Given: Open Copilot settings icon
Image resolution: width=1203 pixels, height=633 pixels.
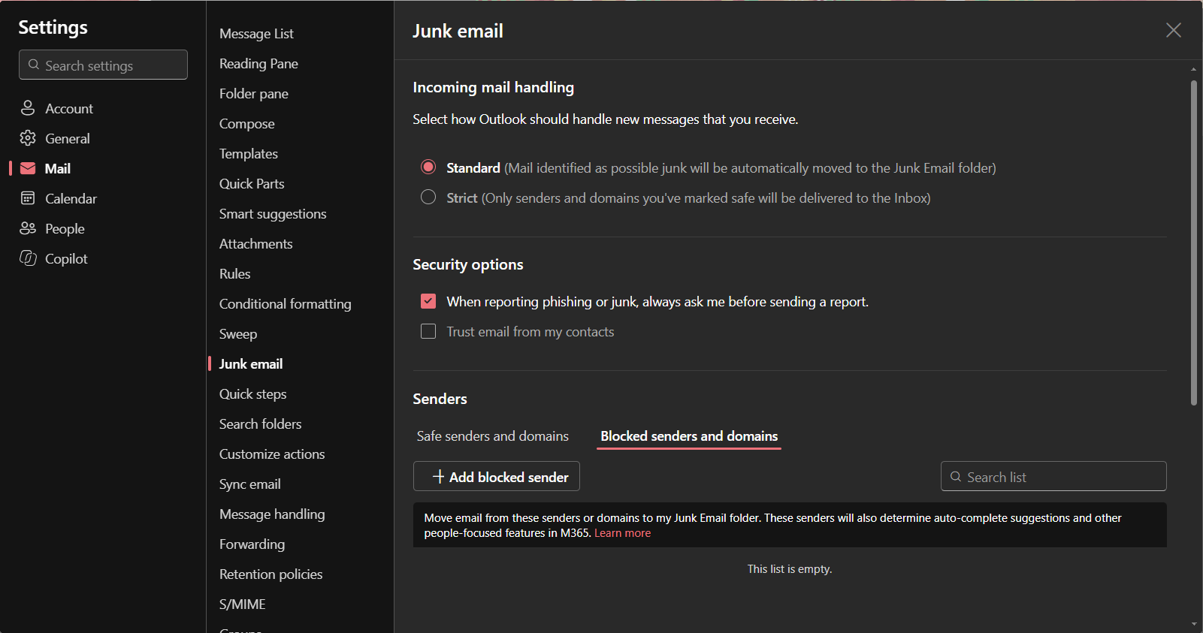Looking at the screenshot, I should tap(28, 258).
